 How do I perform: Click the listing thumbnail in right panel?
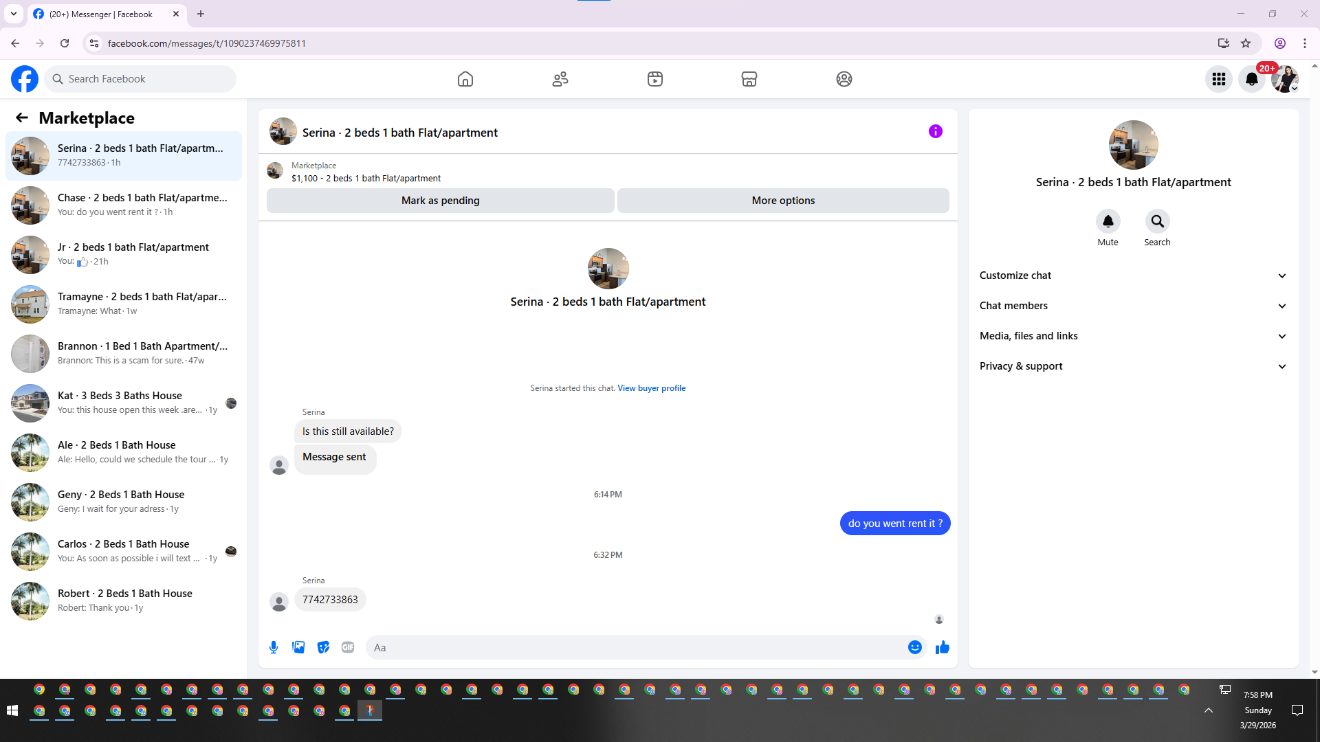click(1134, 145)
